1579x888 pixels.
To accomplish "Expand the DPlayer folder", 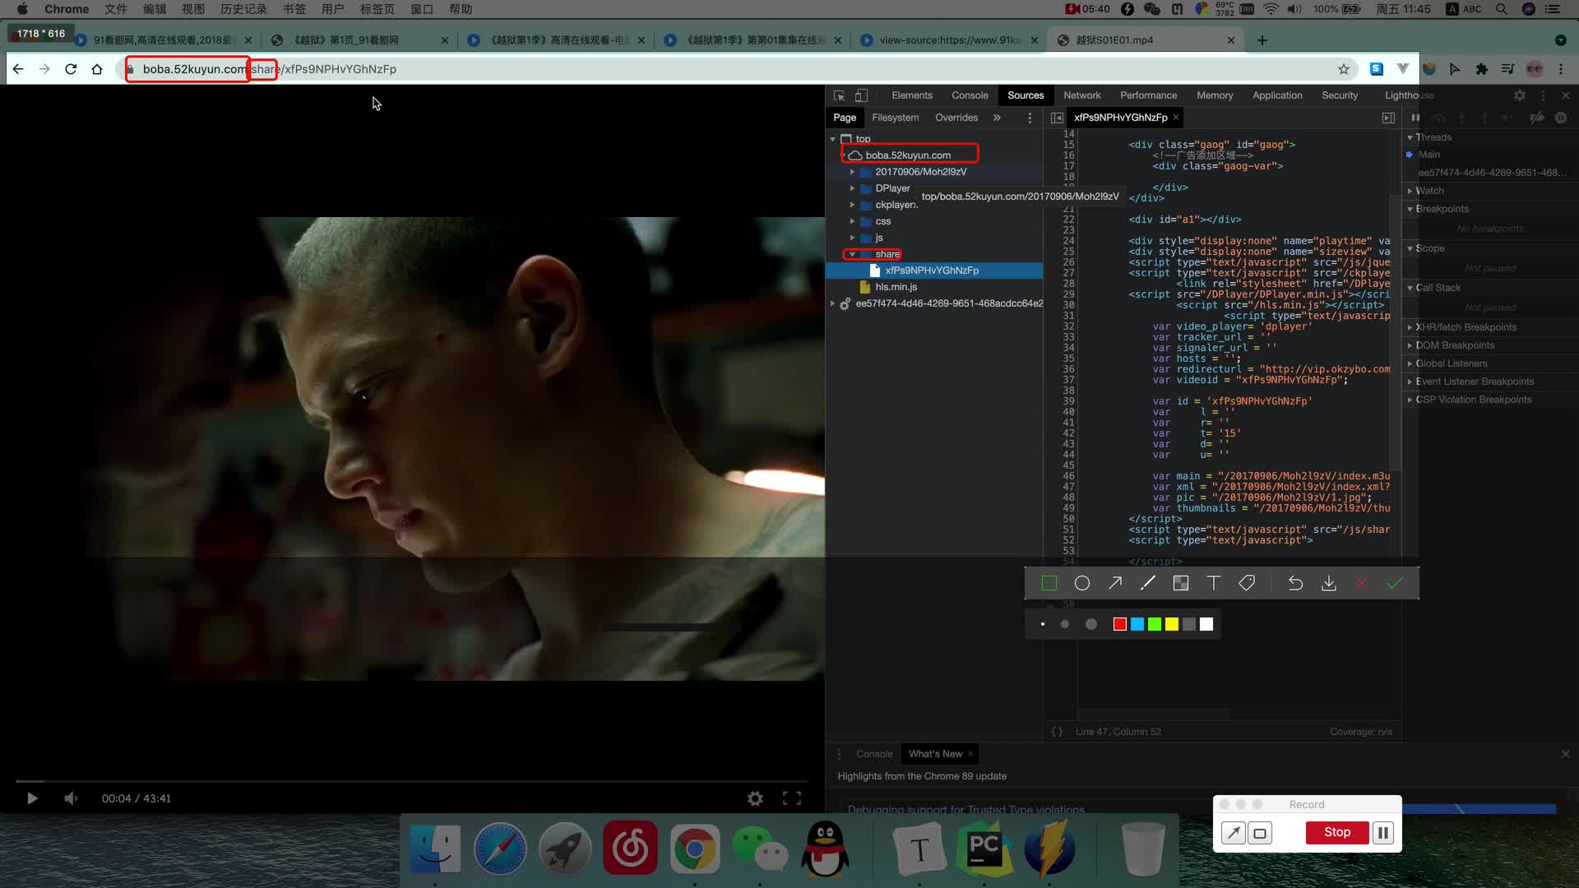I will [x=852, y=188].
